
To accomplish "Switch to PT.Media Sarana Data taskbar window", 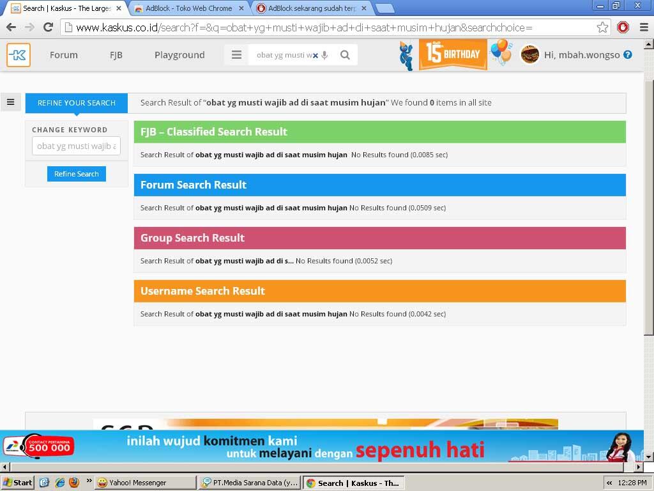I will (250, 483).
